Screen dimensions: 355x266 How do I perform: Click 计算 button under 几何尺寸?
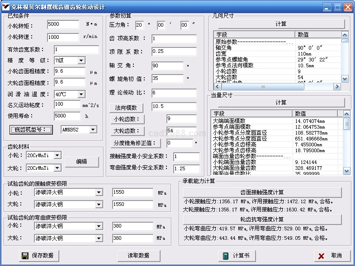[280, 24]
